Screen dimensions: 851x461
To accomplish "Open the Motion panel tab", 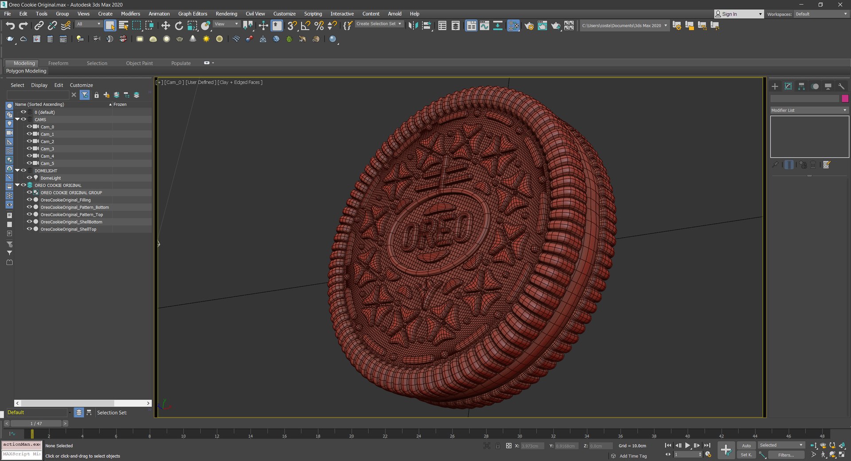I will point(815,86).
